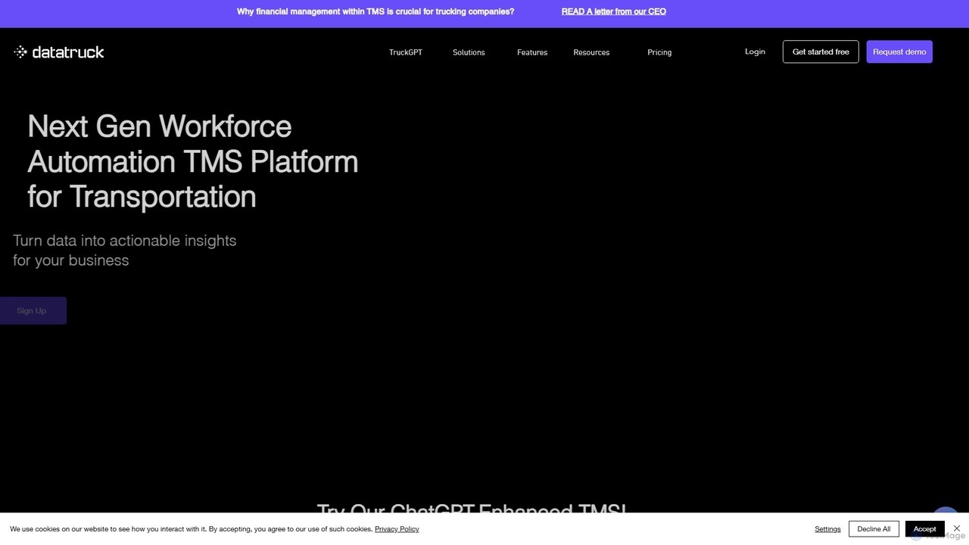This screenshot has width=969, height=545.
Task: Click the Sign Up button
Action: [32, 310]
